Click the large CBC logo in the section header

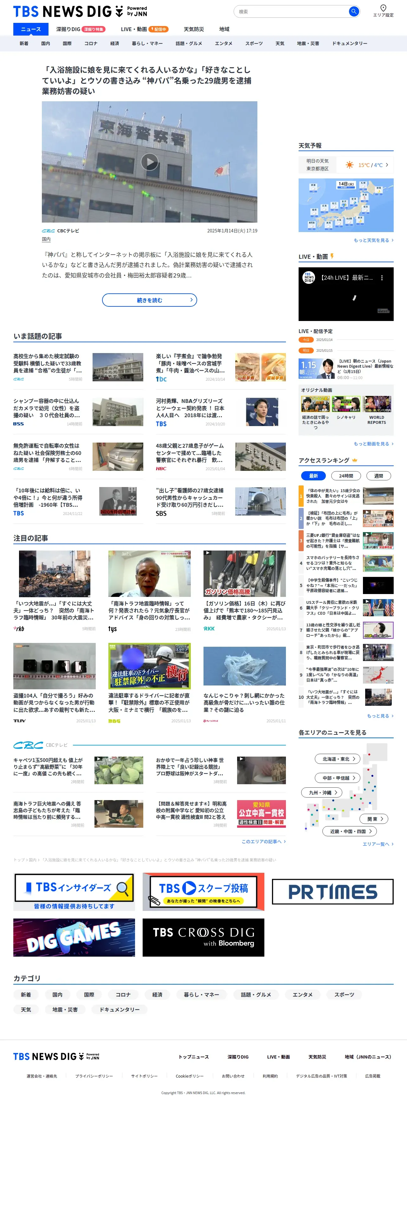(x=29, y=745)
